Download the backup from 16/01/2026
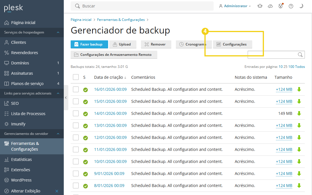Image resolution: width=312 pixels, height=195 pixels. pos(299,89)
